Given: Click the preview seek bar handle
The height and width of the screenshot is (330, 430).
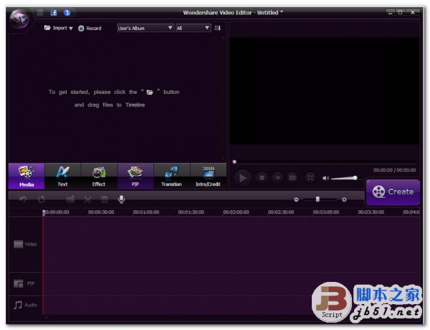Looking at the screenshot, I should pos(234,161).
